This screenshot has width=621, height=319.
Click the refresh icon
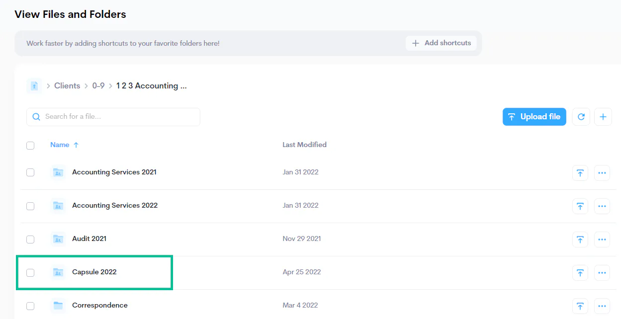[x=581, y=116]
